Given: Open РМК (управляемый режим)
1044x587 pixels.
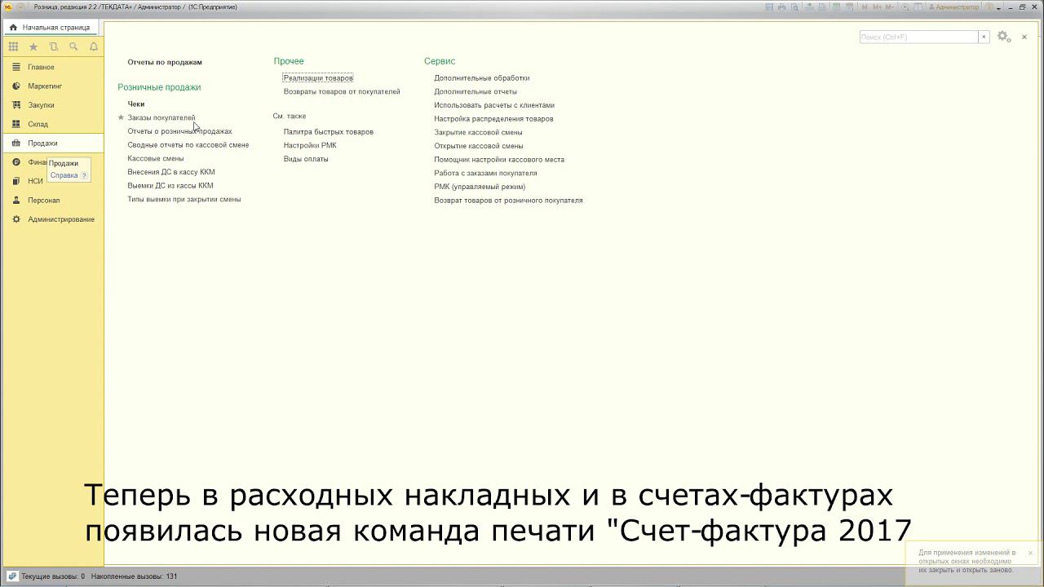Looking at the screenshot, I should pyautogui.click(x=480, y=187).
